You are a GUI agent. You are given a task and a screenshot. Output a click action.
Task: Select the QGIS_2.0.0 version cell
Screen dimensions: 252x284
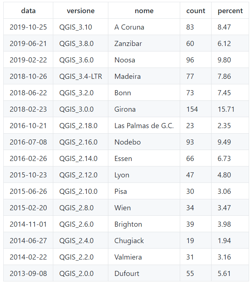coord(77,273)
